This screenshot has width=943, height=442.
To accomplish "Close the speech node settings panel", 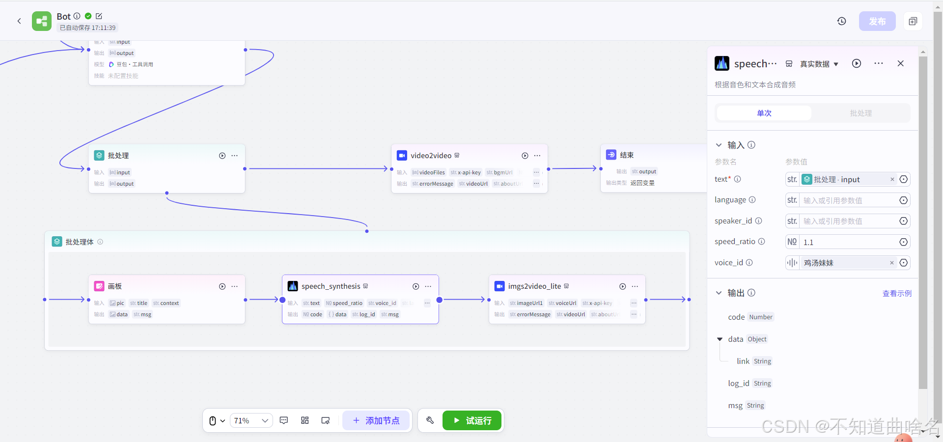I will (901, 63).
